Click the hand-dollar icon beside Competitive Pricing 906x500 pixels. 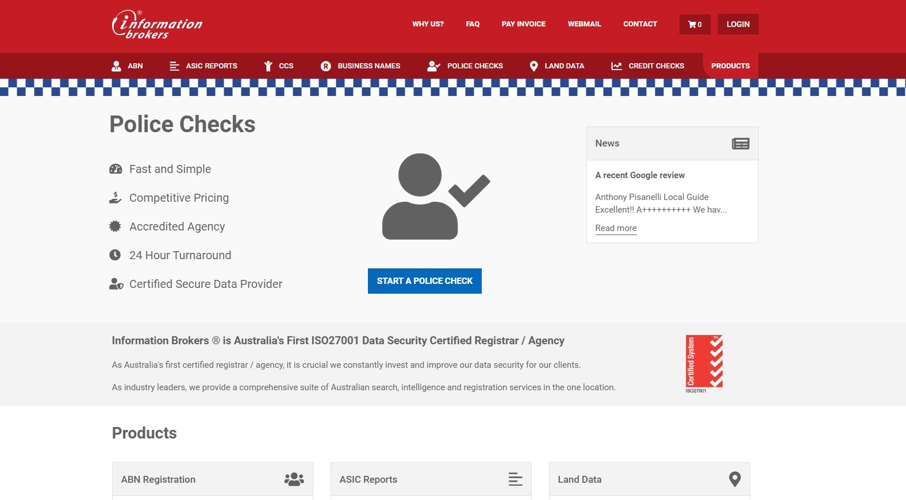[x=115, y=198]
